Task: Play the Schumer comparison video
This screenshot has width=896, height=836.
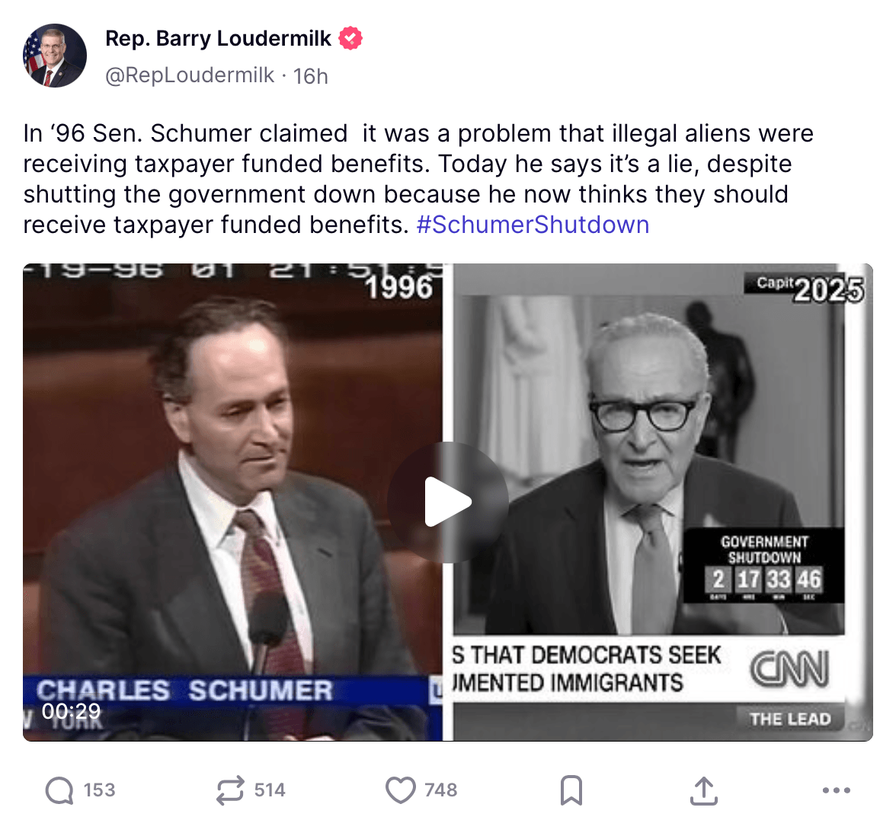Action: point(448,502)
